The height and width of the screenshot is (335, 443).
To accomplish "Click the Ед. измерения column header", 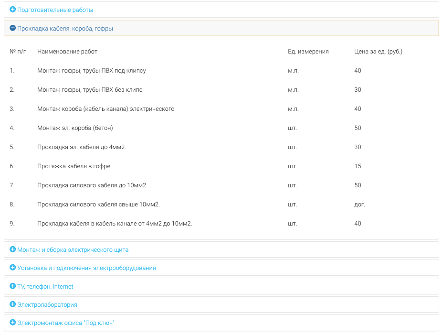I will coord(308,52).
